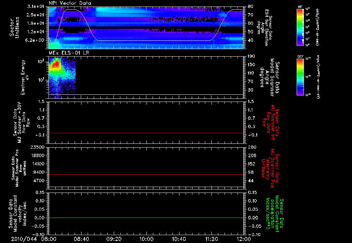Click the '2010/044' date label
This screenshot has width=352, height=243.
[x=24, y=239]
